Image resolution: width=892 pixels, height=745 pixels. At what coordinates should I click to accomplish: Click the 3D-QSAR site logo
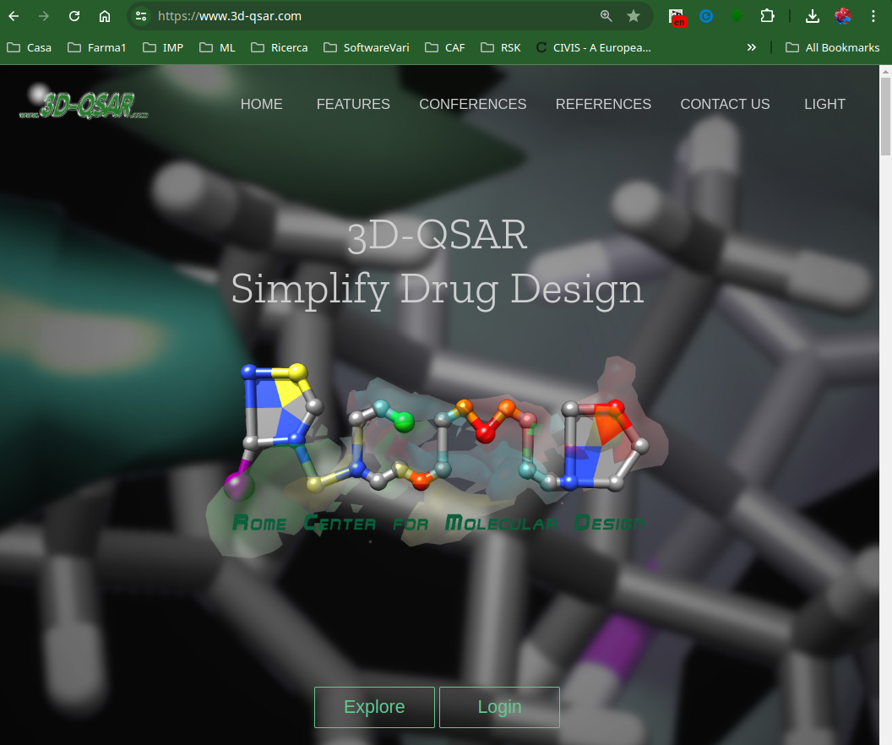84,102
